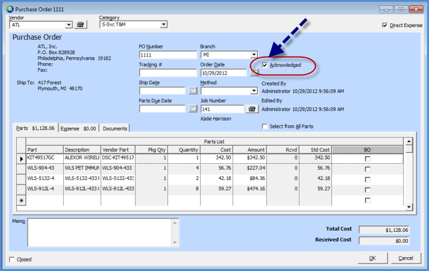429x271 pixels.
Task: Click the ALEXOR WIRELE description cell
Action: pyautogui.click(x=82, y=158)
